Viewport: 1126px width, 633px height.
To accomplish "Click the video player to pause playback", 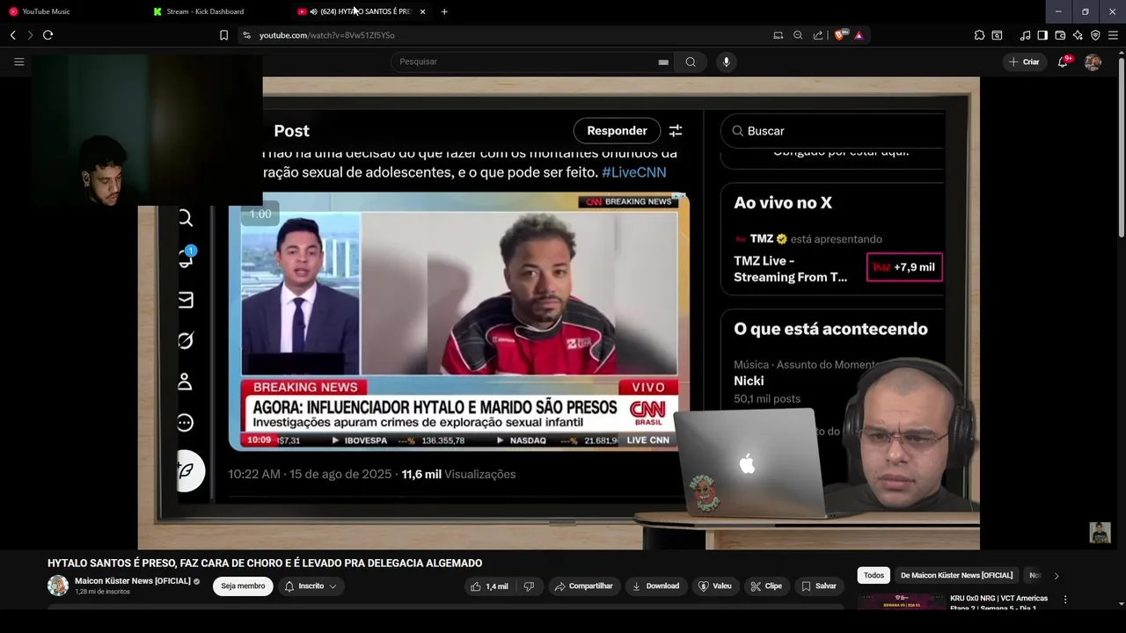I will click(x=559, y=312).
